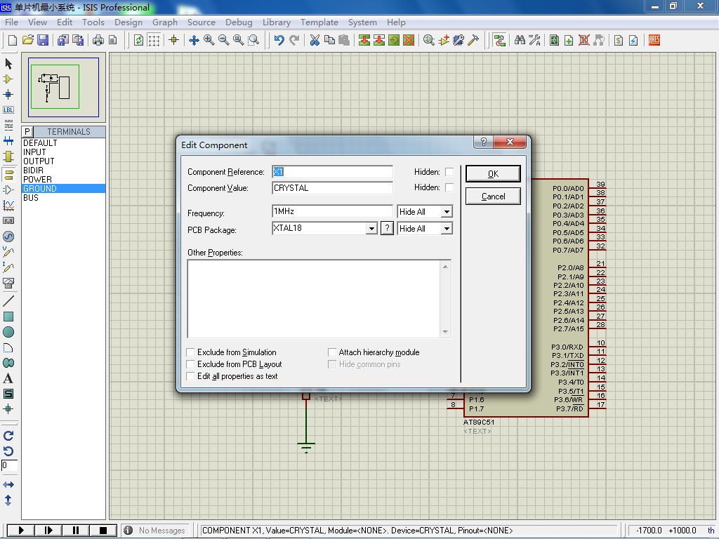The image size is (719, 539).
Task: Expand PCB Package Hide All dropdown
Action: tap(447, 229)
